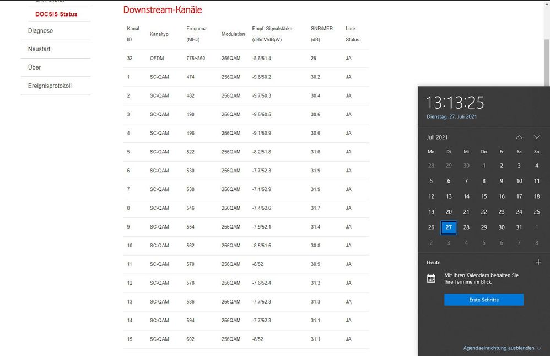Screen dimensions: 550x356
Task: Go to previous month with up chevron
Action: coord(519,137)
